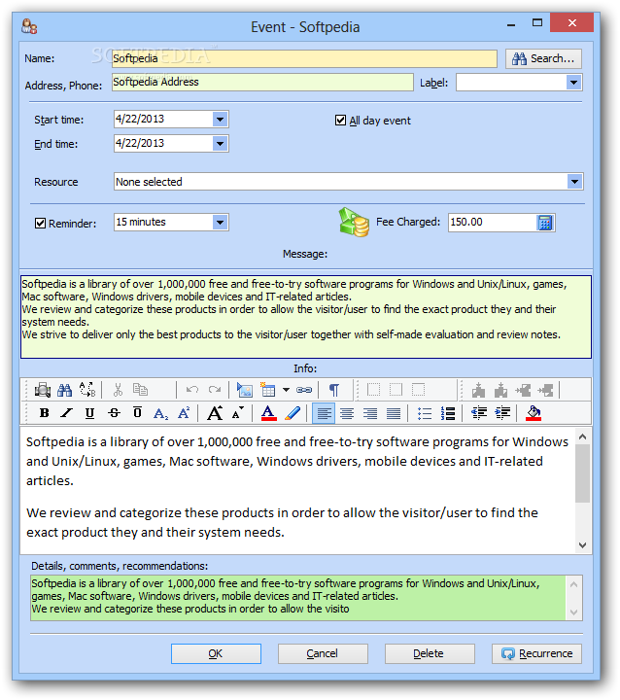Viewport: 620px width, 700px height.
Task: Apply bold formatting
Action: point(44,413)
